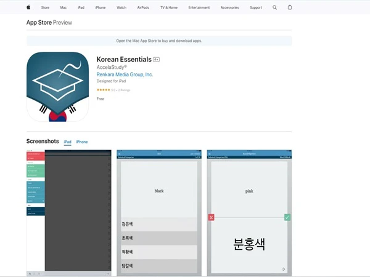
Task: Open Renkara Media Group, Inc. developer link
Action: pyautogui.click(x=125, y=74)
